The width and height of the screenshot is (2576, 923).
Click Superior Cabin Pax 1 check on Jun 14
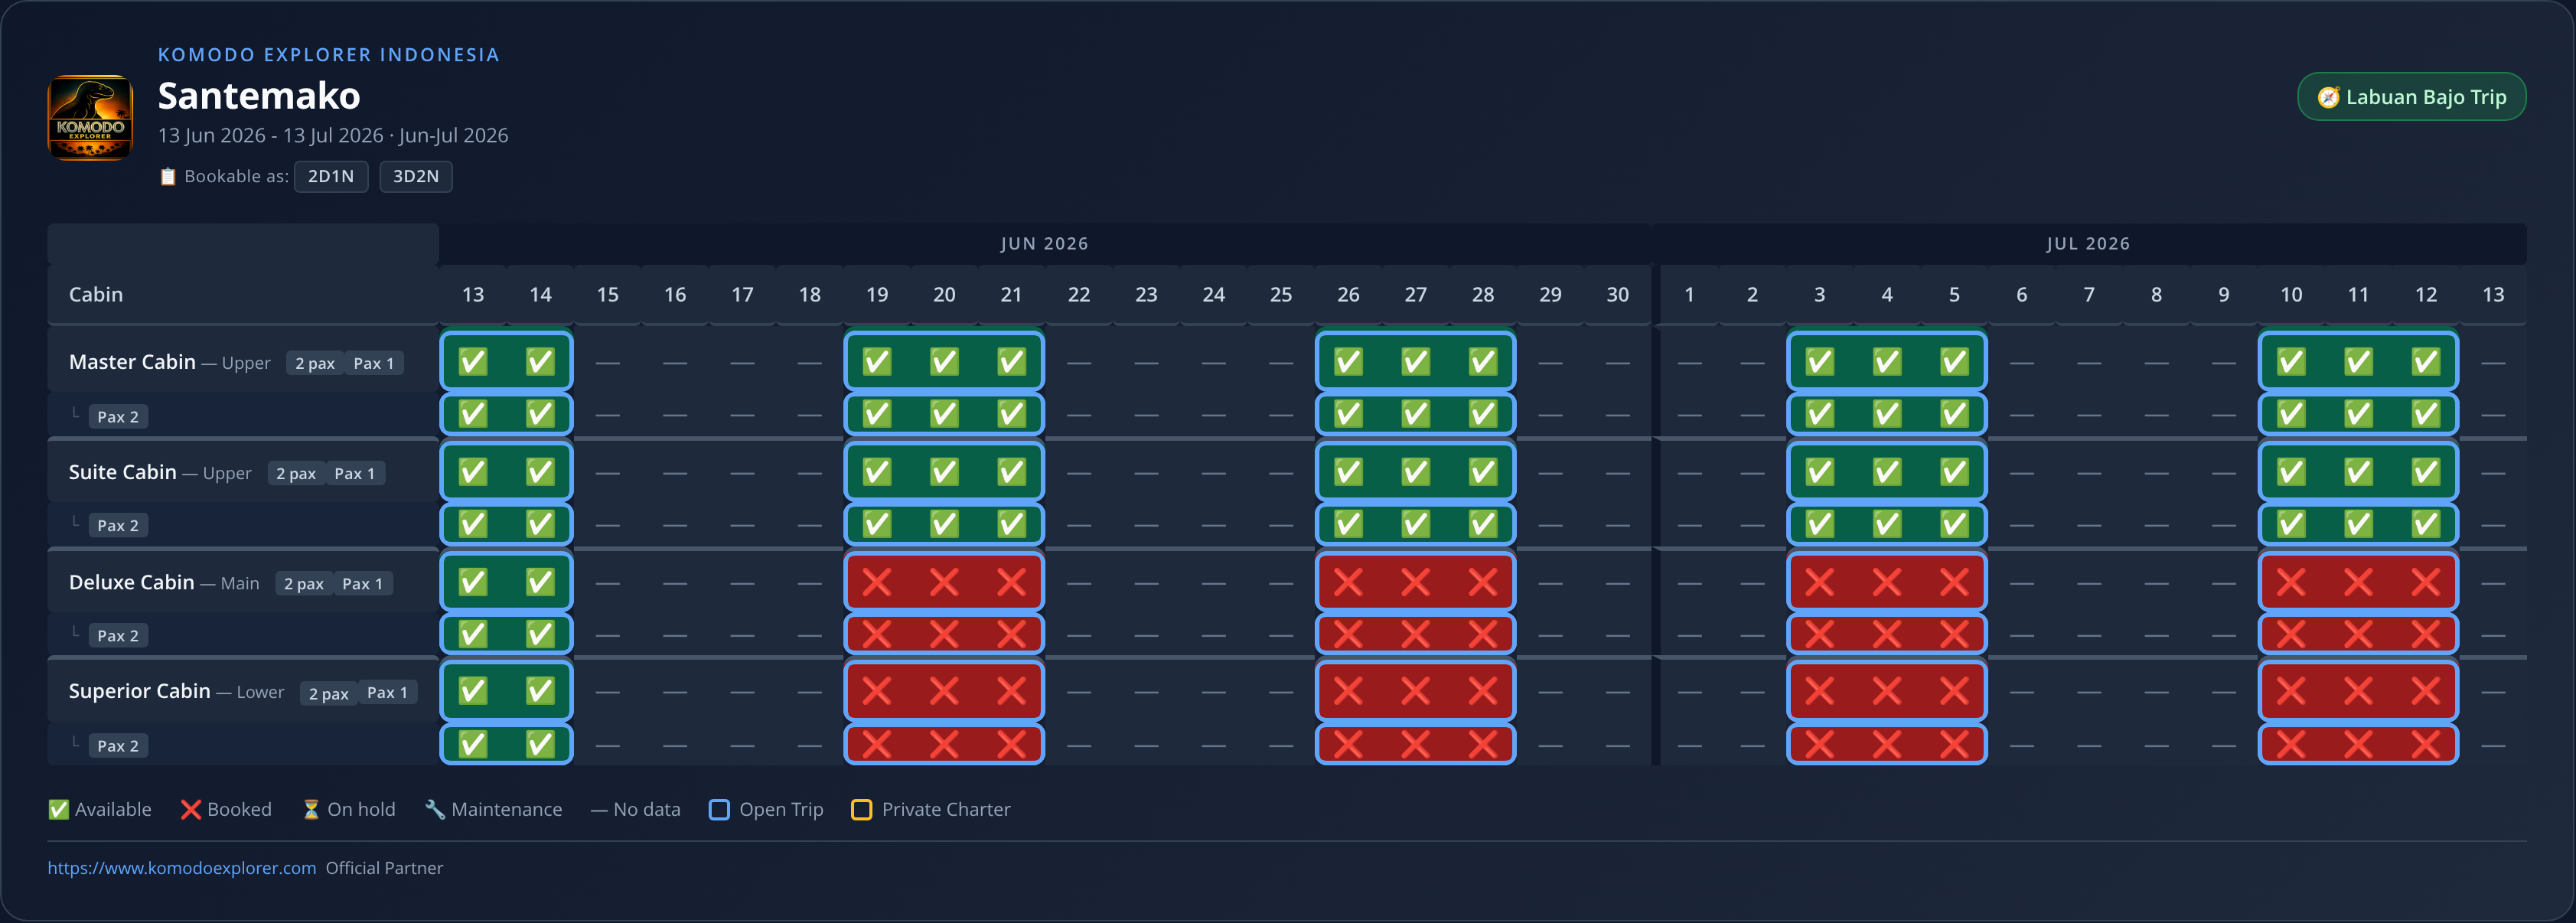click(540, 691)
